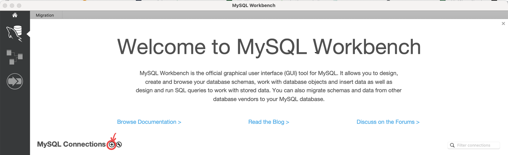This screenshot has height=155, width=508.
Task: Click the MySQL Connections heading
Action: 71,144
